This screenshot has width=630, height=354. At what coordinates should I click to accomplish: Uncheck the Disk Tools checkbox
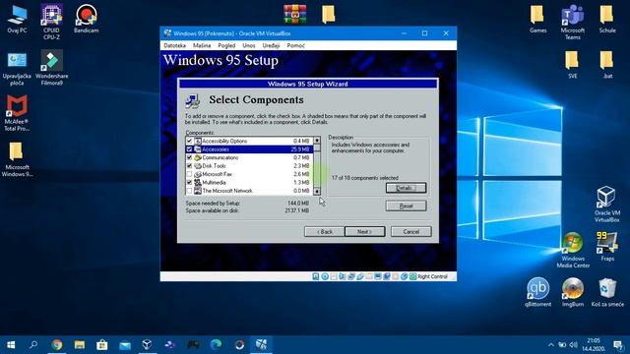pyautogui.click(x=189, y=166)
